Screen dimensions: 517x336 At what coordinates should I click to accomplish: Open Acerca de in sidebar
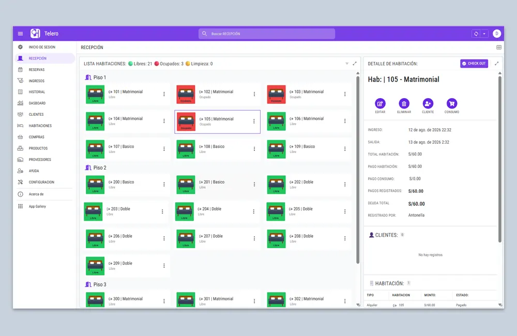coord(44,194)
